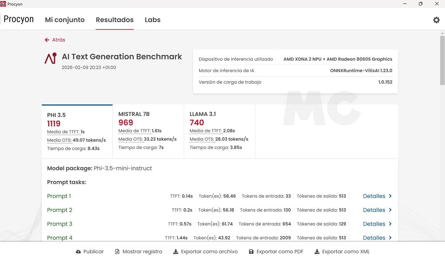
Task: Open the Prompt 4 Detalles link
Action: (374, 238)
